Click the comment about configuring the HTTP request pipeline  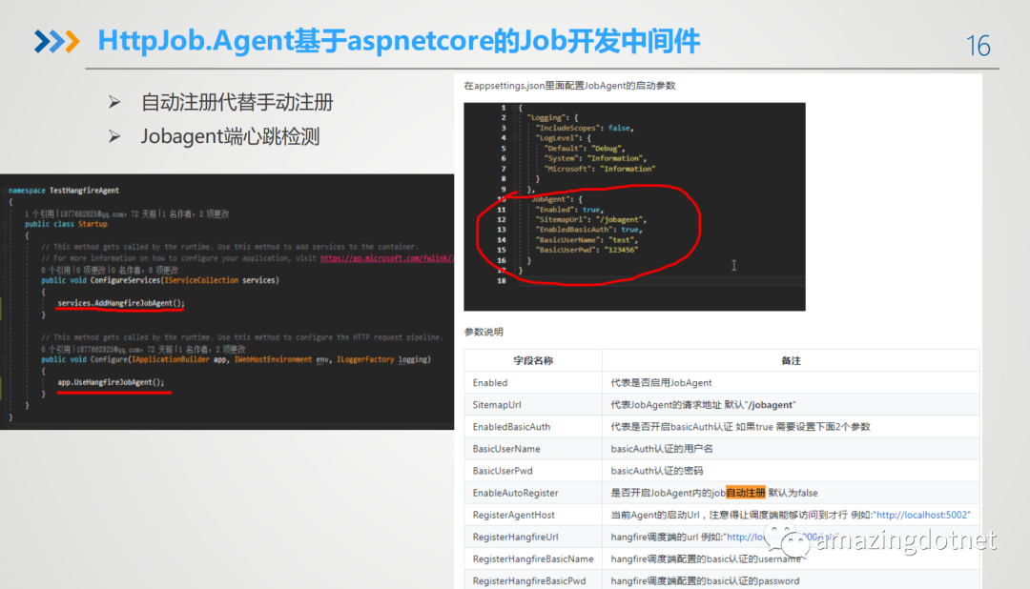click(x=242, y=336)
